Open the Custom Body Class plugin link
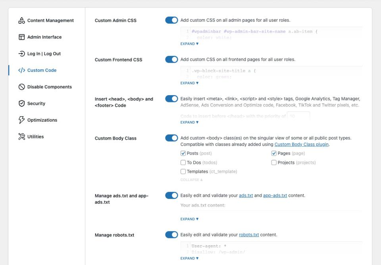 coord(301,144)
